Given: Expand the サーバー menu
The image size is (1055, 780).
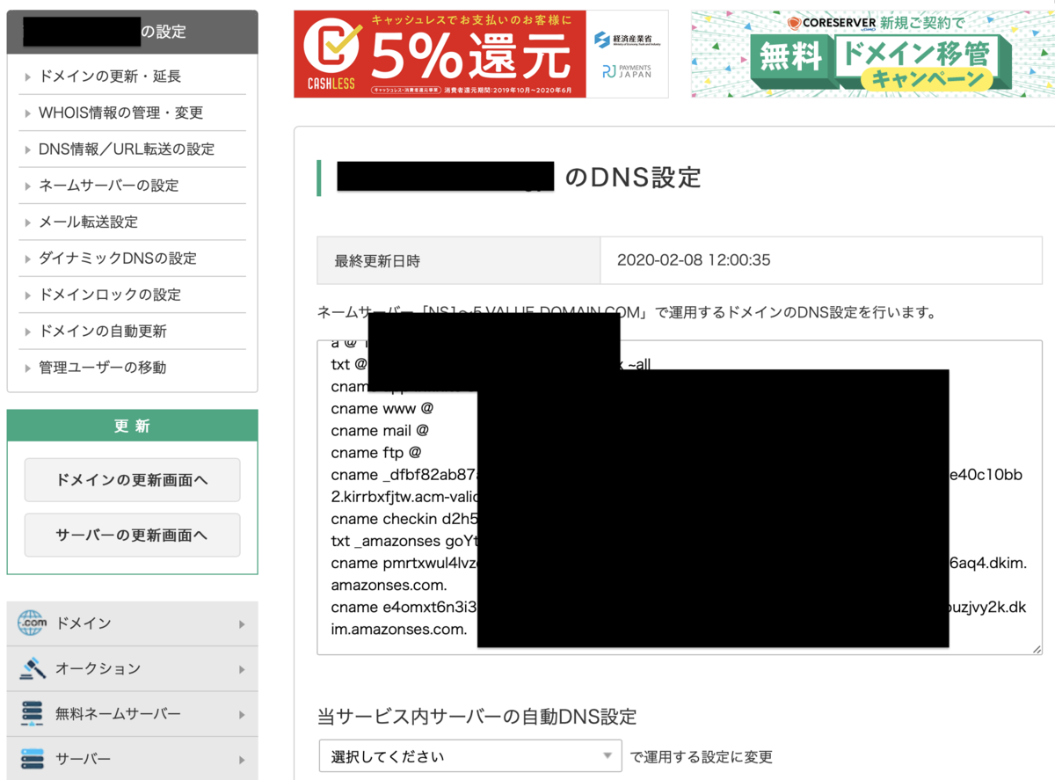Looking at the screenshot, I should (132, 759).
